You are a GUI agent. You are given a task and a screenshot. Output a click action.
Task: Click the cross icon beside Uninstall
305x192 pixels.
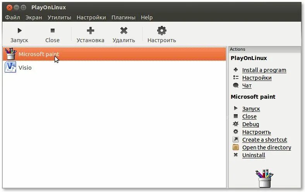(x=236, y=155)
